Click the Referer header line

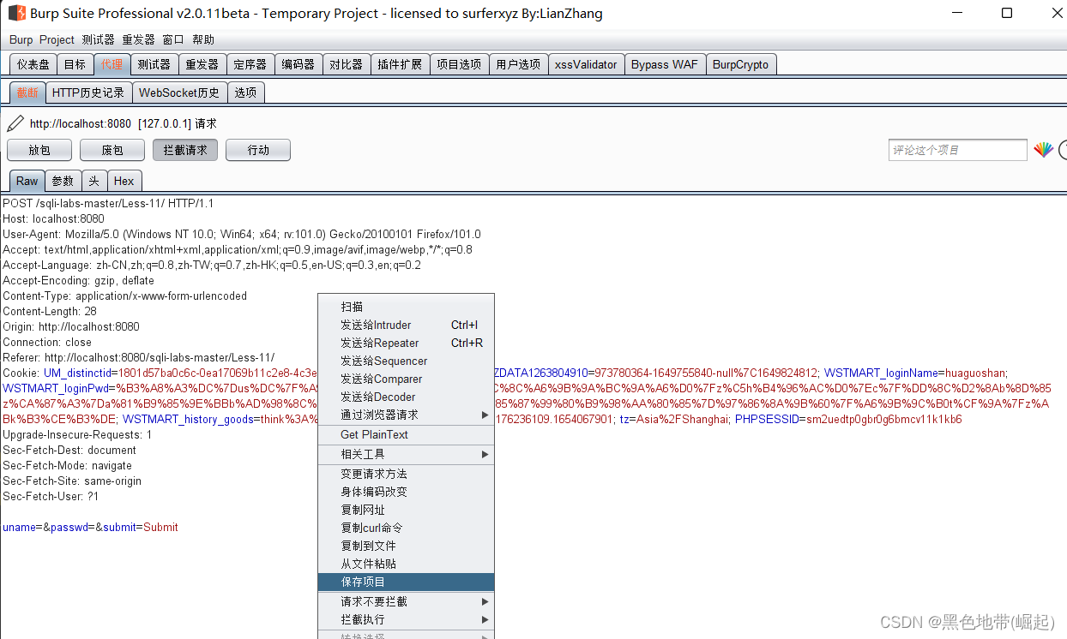tap(139, 357)
